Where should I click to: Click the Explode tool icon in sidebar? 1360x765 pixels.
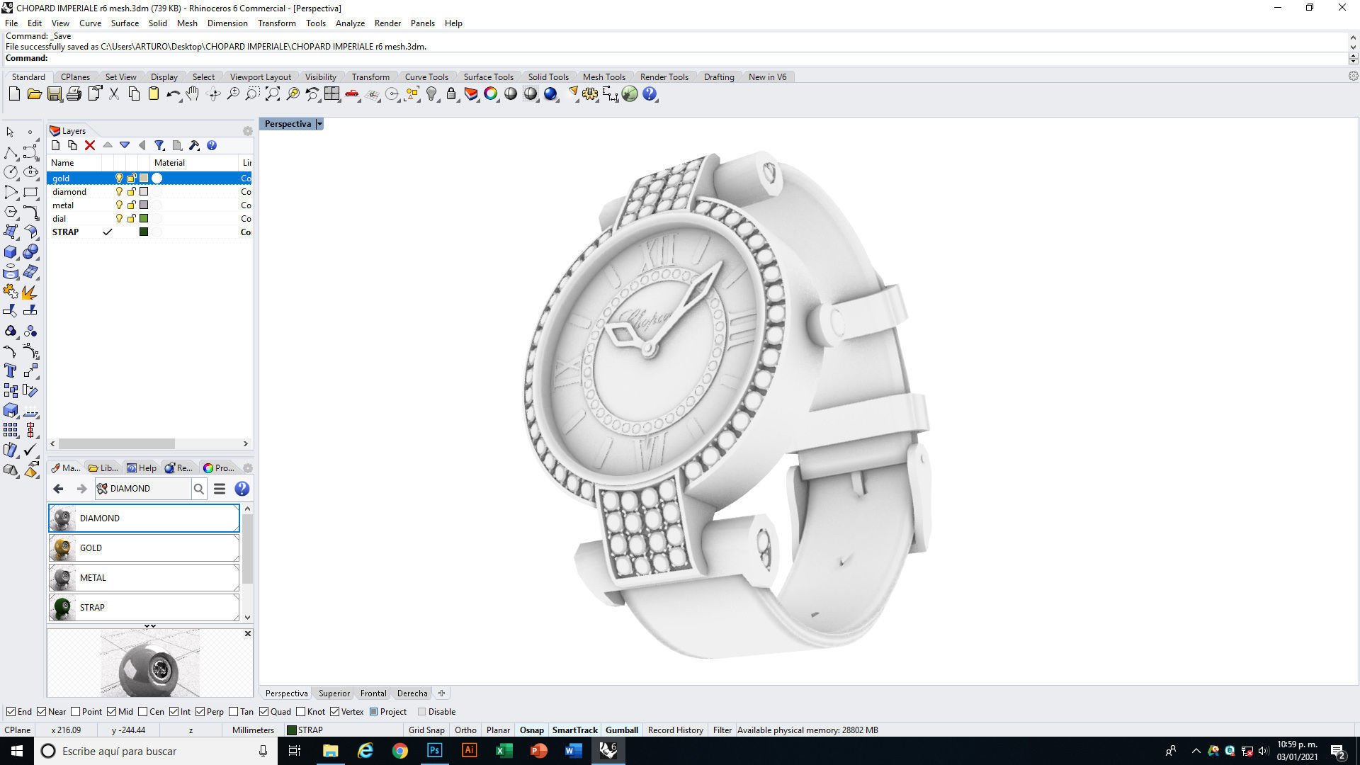(30, 292)
